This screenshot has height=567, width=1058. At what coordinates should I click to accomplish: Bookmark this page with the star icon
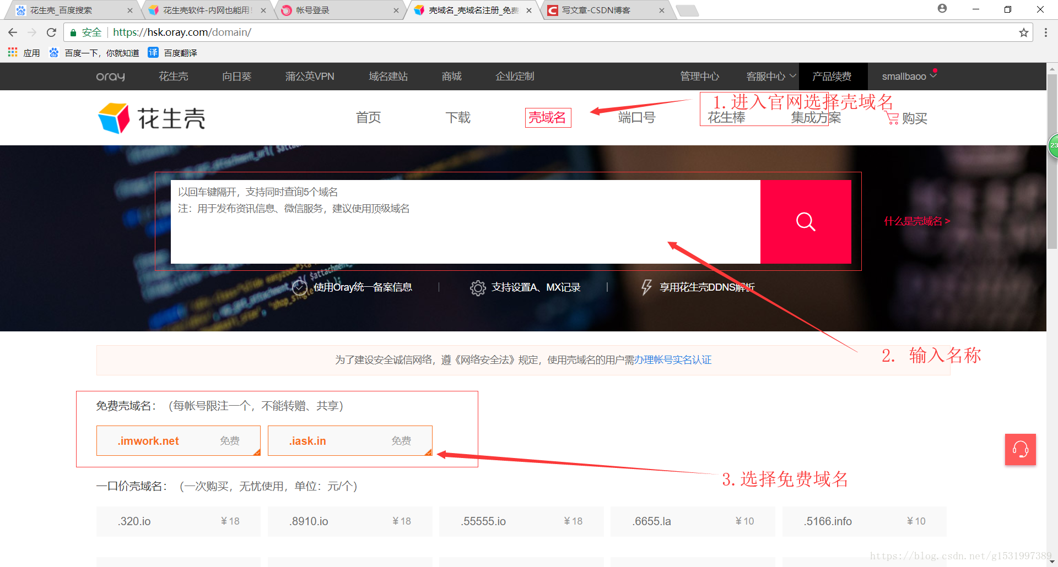1024,32
